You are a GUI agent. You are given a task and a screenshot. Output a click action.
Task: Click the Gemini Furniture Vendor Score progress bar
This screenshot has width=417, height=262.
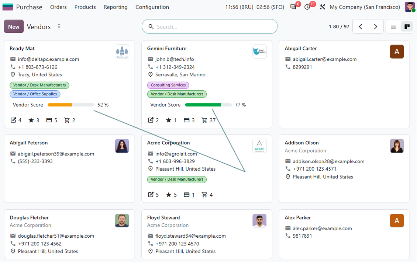[x=208, y=105]
